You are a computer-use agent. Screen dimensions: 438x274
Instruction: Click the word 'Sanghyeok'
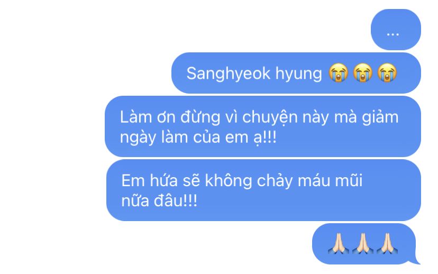(229, 74)
